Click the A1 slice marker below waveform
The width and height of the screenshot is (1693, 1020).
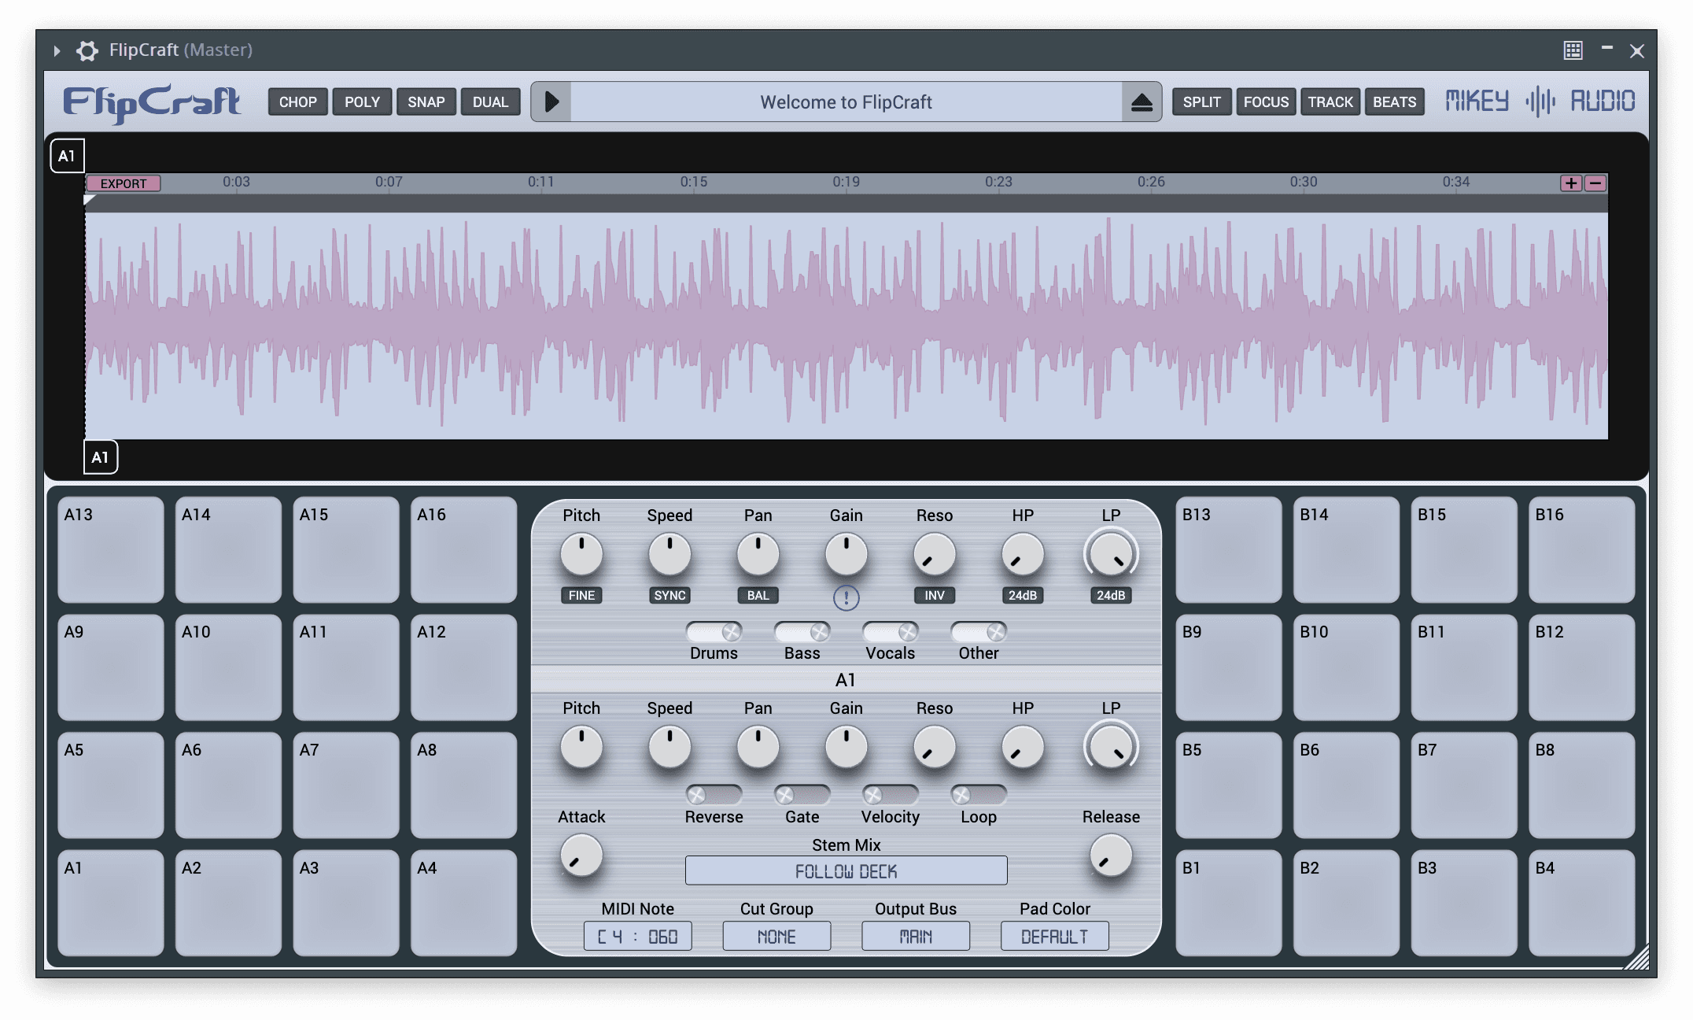(101, 457)
